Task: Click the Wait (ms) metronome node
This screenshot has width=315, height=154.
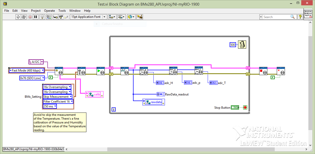Action: 242,45
